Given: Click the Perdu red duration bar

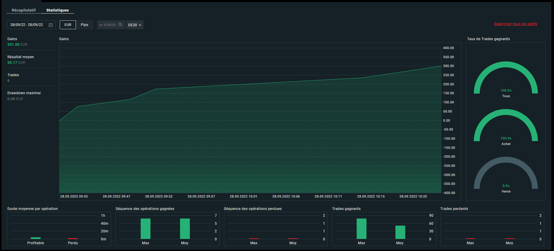Looking at the screenshot, I should click(73, 239).
